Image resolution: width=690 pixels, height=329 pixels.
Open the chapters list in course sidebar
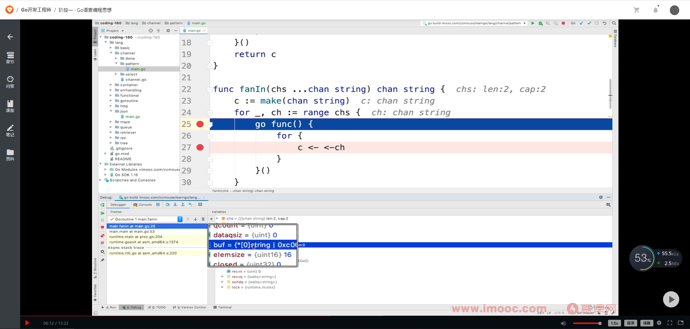(x=10, y=58)
